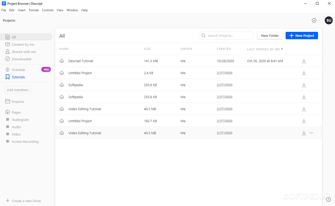The width and height of the screenshot is (335, 206).
Task: Click the 10/26/2020 created date
Action: click(226, 61)
